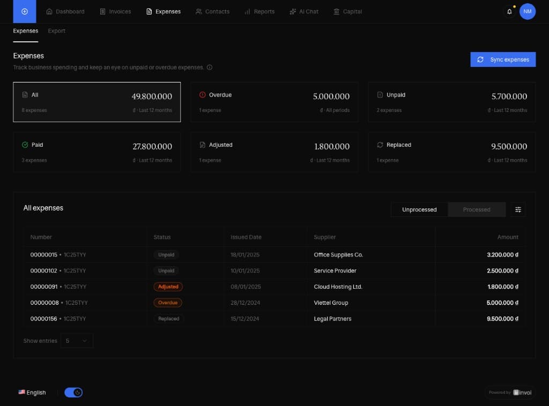Click the Sync expenses button

(x=503, y=59)
